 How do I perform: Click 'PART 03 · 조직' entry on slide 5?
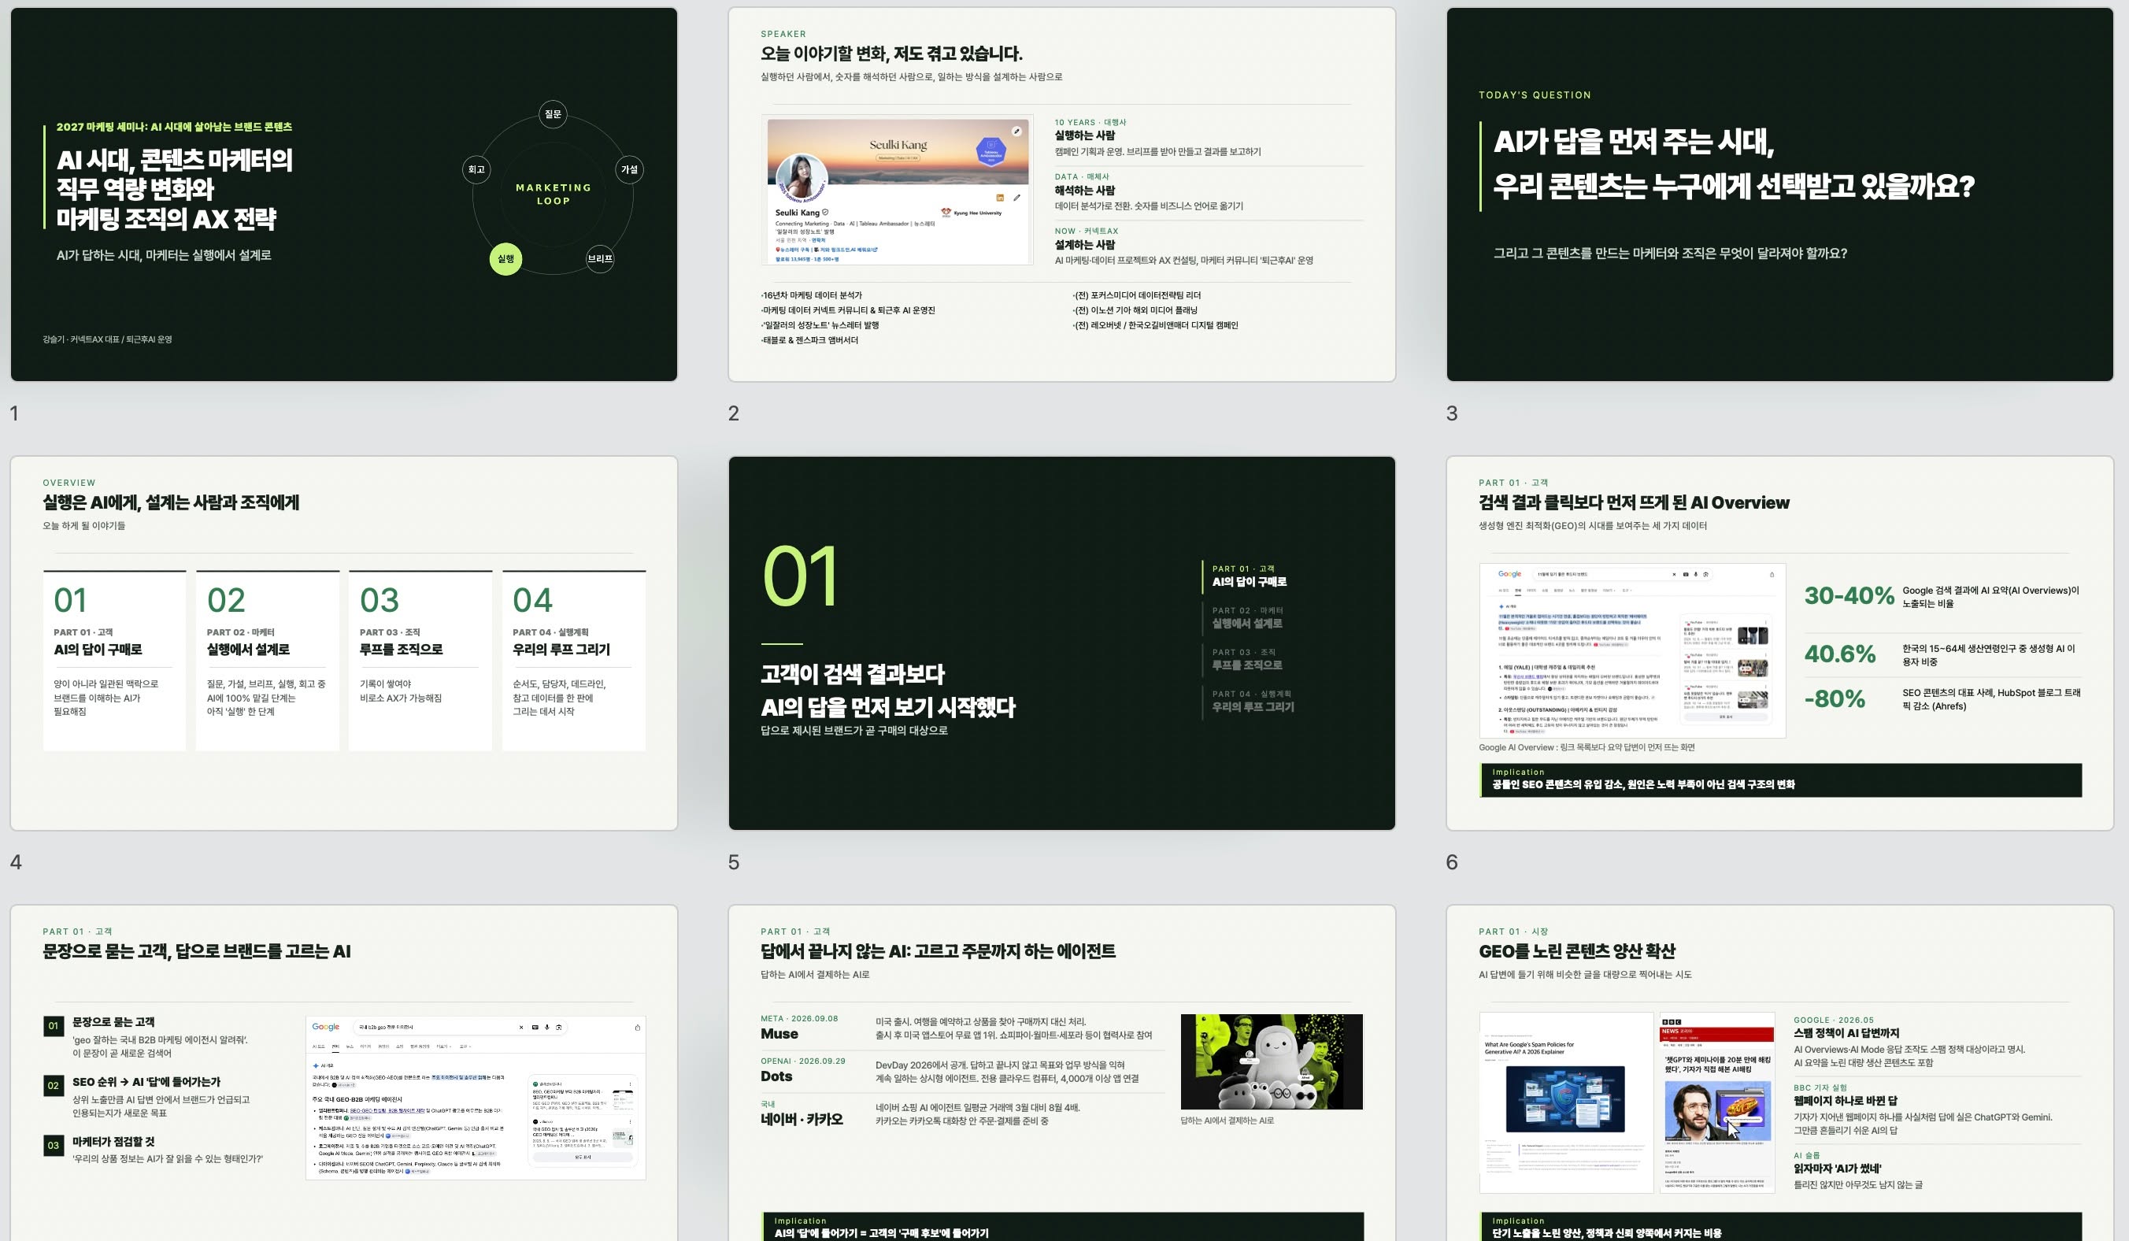coord(1248,659)
